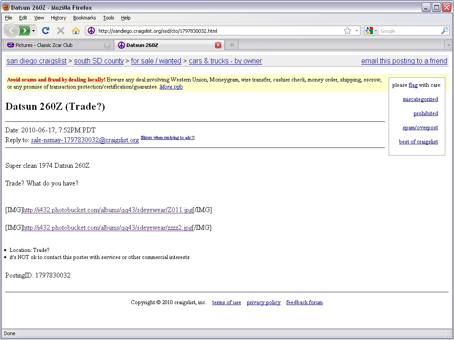Open the address bar history dropdown arrow
The height and width of the screenshot is (340, 454).
356,31
